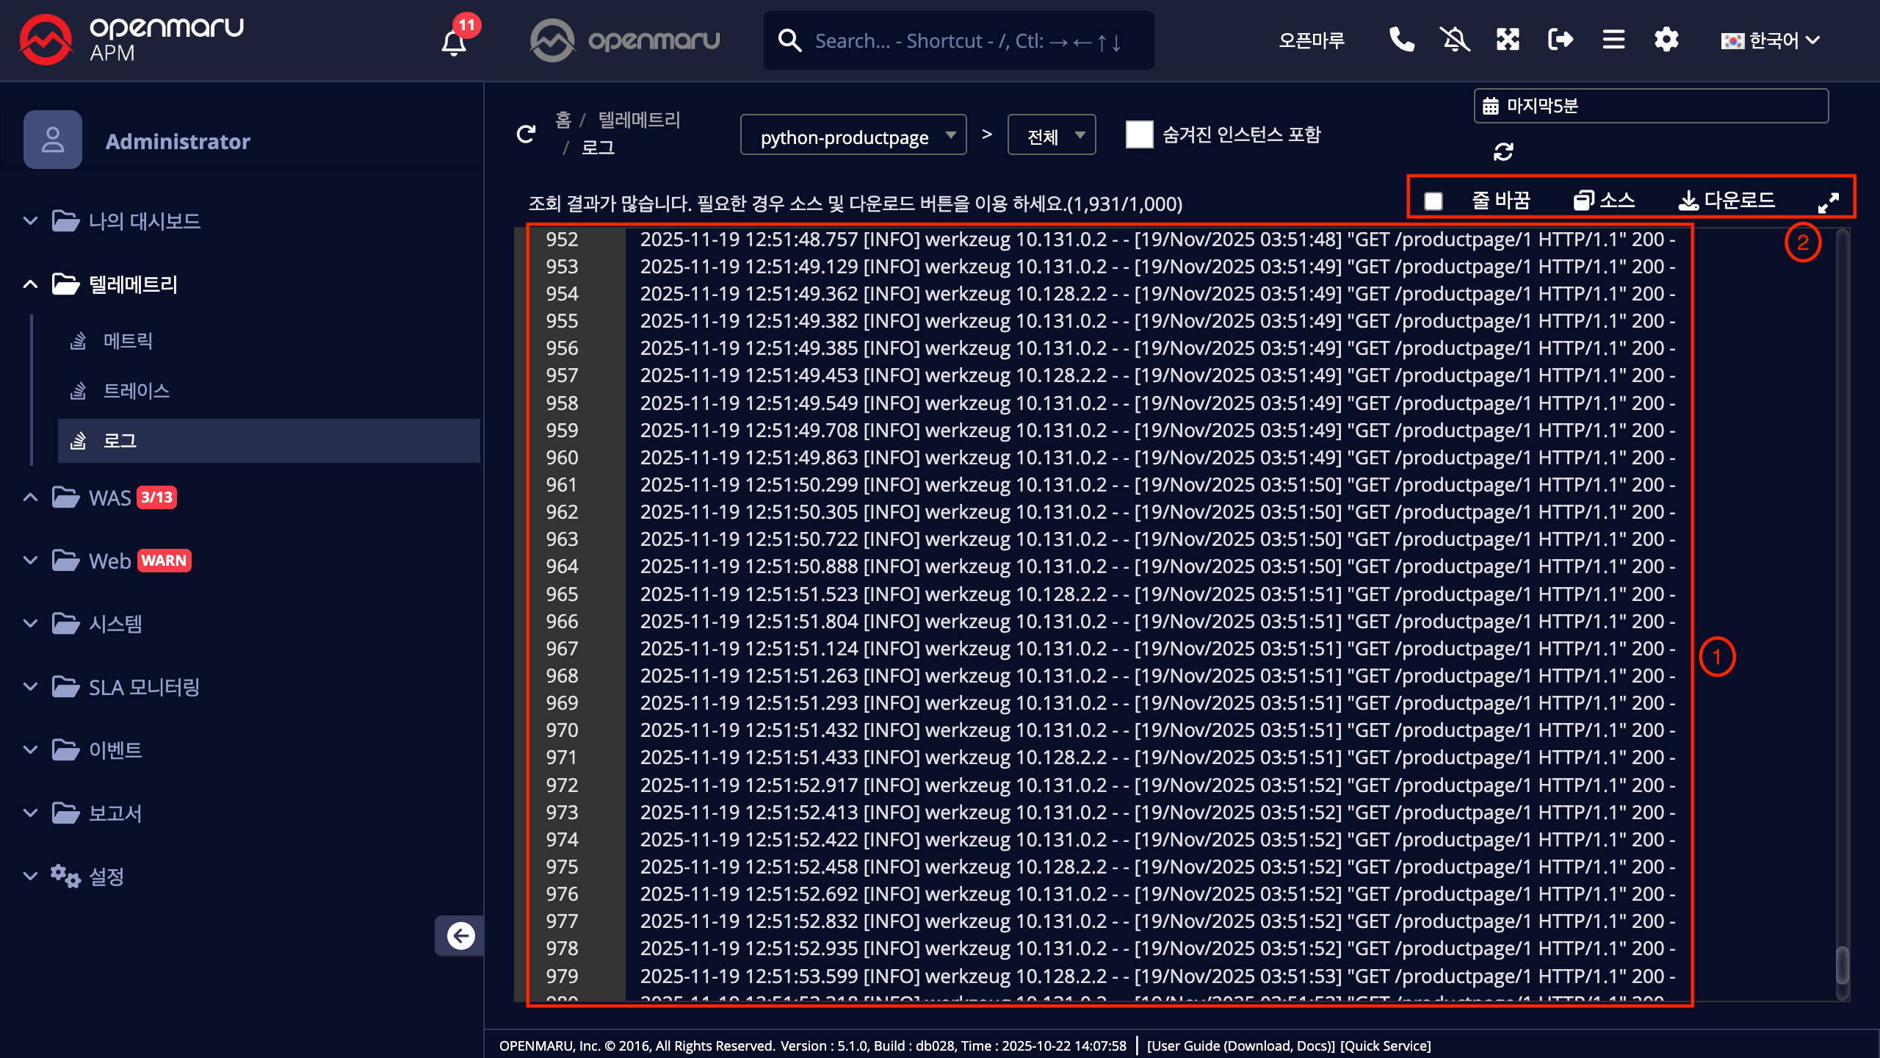The image size is (1880, 1058).
Task: Check the 숨겨진 인스턴스 포함 checkbox
Action: [1139, 134]
